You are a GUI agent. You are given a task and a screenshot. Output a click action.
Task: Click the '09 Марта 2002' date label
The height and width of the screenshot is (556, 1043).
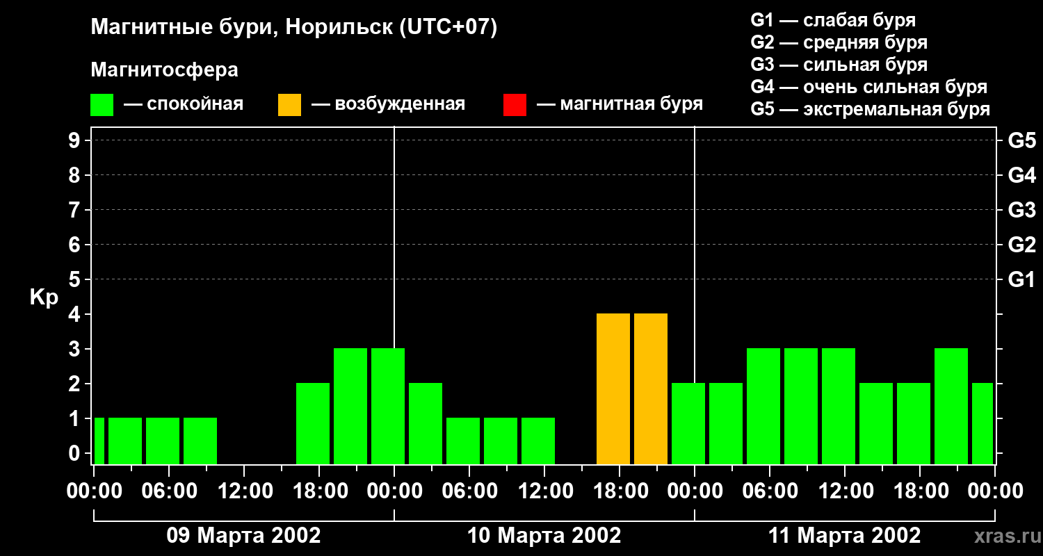pos(243,536)
